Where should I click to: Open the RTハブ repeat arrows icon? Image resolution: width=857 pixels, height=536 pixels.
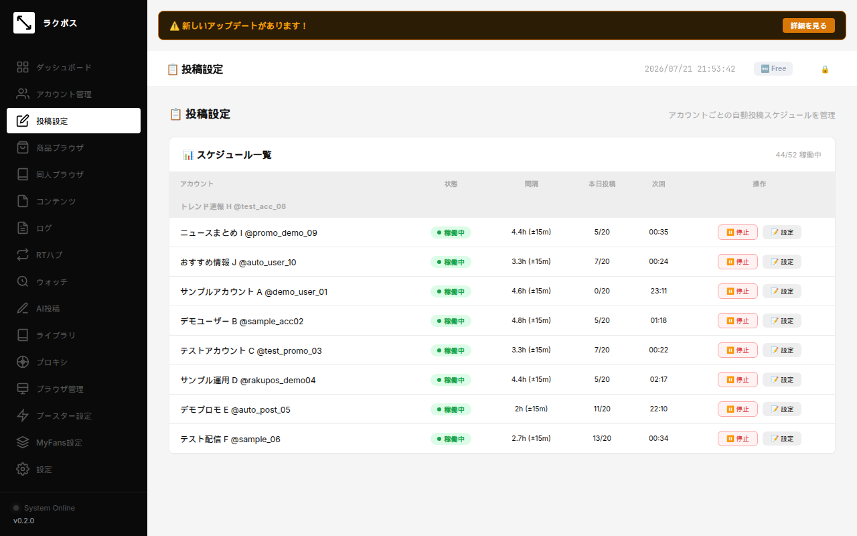pos(23,255)
